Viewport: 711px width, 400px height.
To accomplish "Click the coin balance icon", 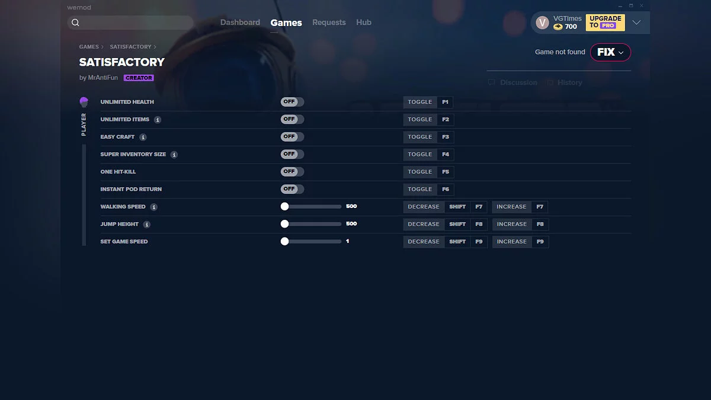I will 558,27.
